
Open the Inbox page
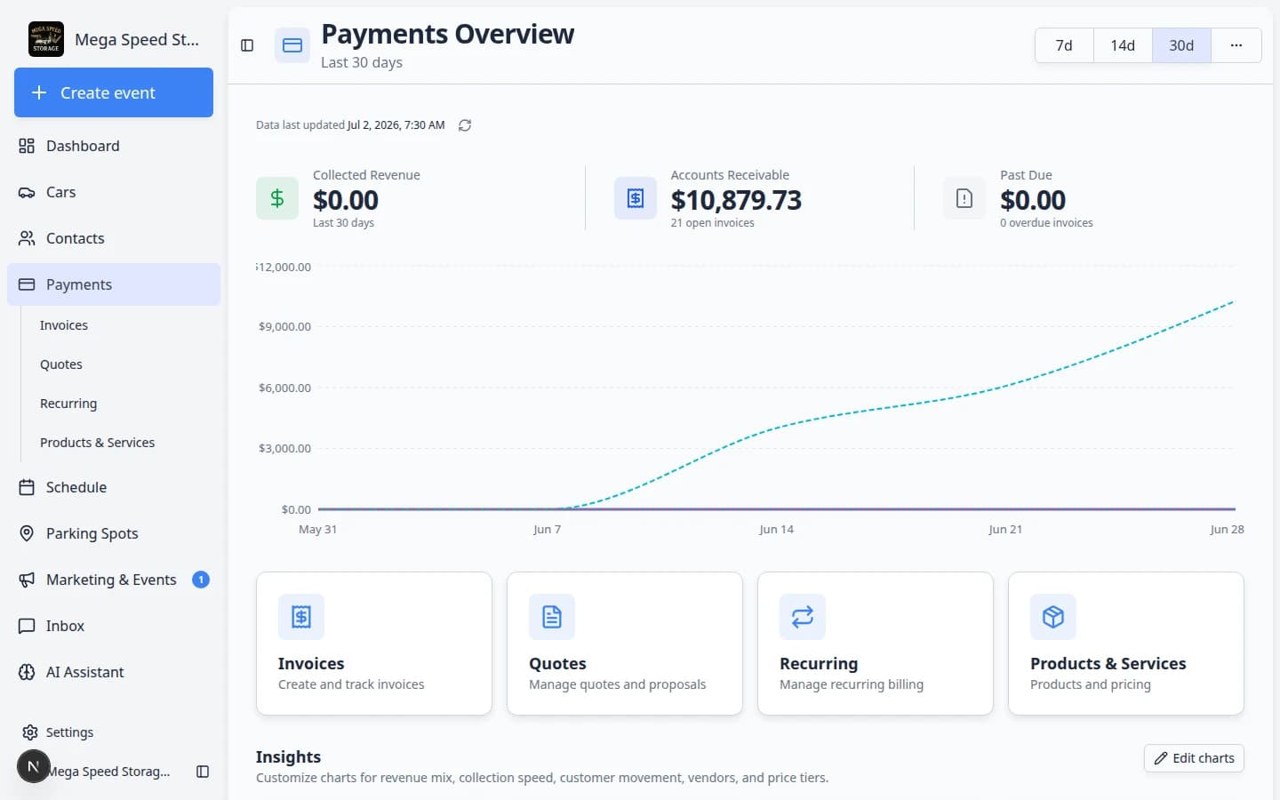(x=114, y=626)
